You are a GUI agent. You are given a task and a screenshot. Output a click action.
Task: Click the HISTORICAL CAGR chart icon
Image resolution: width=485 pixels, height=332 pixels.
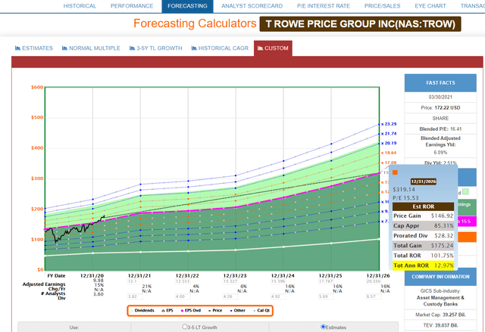point(194,48)
